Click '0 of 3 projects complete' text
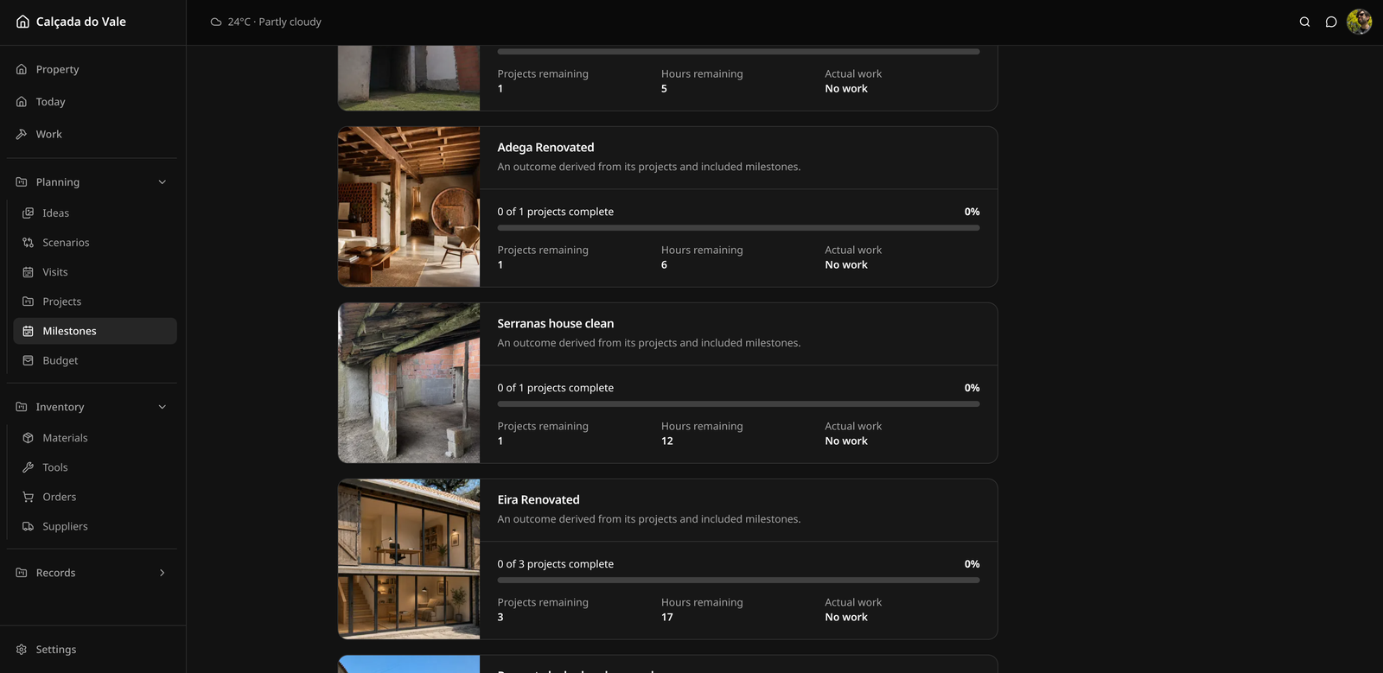Viewport: 1383px width, 673px height. pos(556,564)
